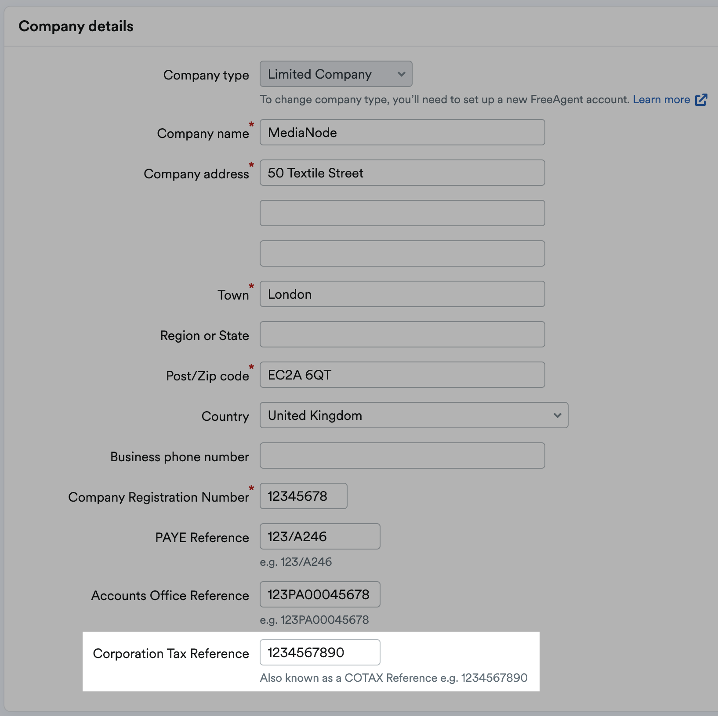Viewport: 718px width, 716px height.
Task: Click the address field with 50 Textile Street
Action: (x=402, y=173)
